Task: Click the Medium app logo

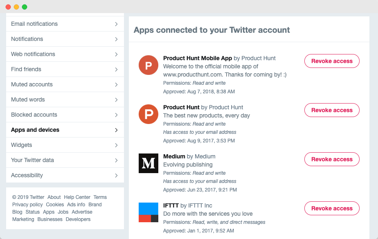Action: click(148, 163)
